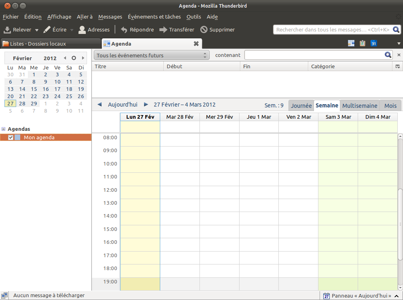Switch to the Mois view tab
The image size is (403, 300).
390,105
